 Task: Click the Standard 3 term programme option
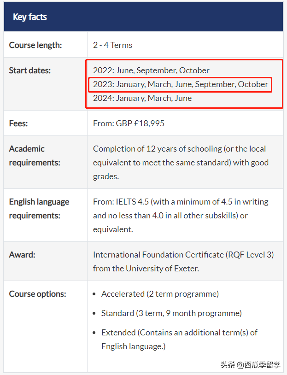(171, 313)
